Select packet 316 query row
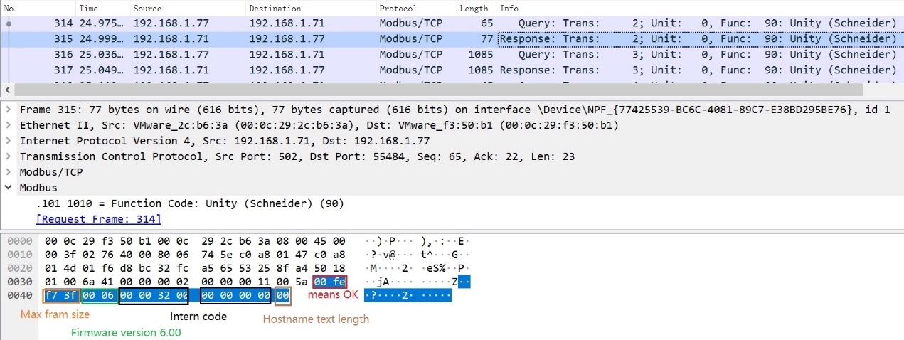 point(285,55)
